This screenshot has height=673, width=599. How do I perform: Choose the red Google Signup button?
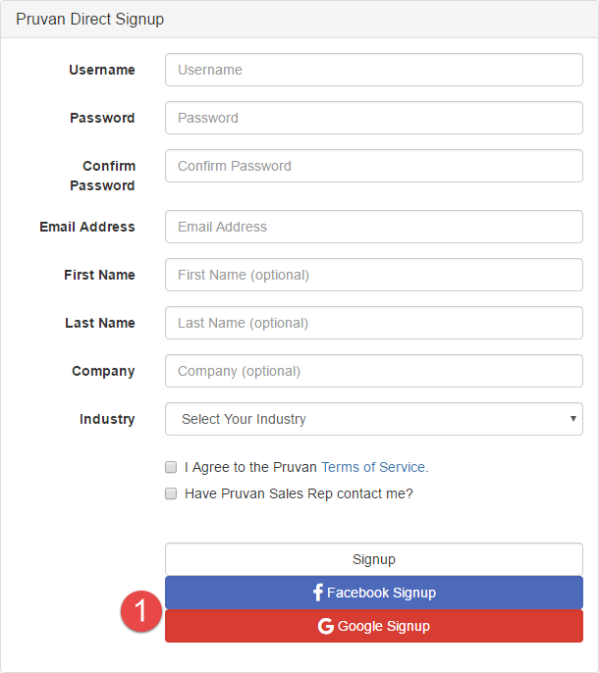(x=373, y=626)
